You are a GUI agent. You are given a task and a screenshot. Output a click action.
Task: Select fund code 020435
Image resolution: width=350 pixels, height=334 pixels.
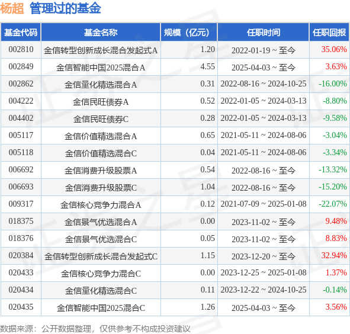tap(21, 307)
